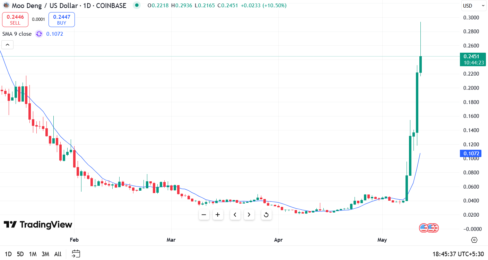This screenshot has width=488, height=260.
Task: Zoom in the chart with plus button
Action: pos(218,215)
